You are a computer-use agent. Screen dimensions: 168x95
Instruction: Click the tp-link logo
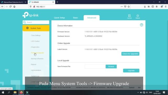point(30,15)
